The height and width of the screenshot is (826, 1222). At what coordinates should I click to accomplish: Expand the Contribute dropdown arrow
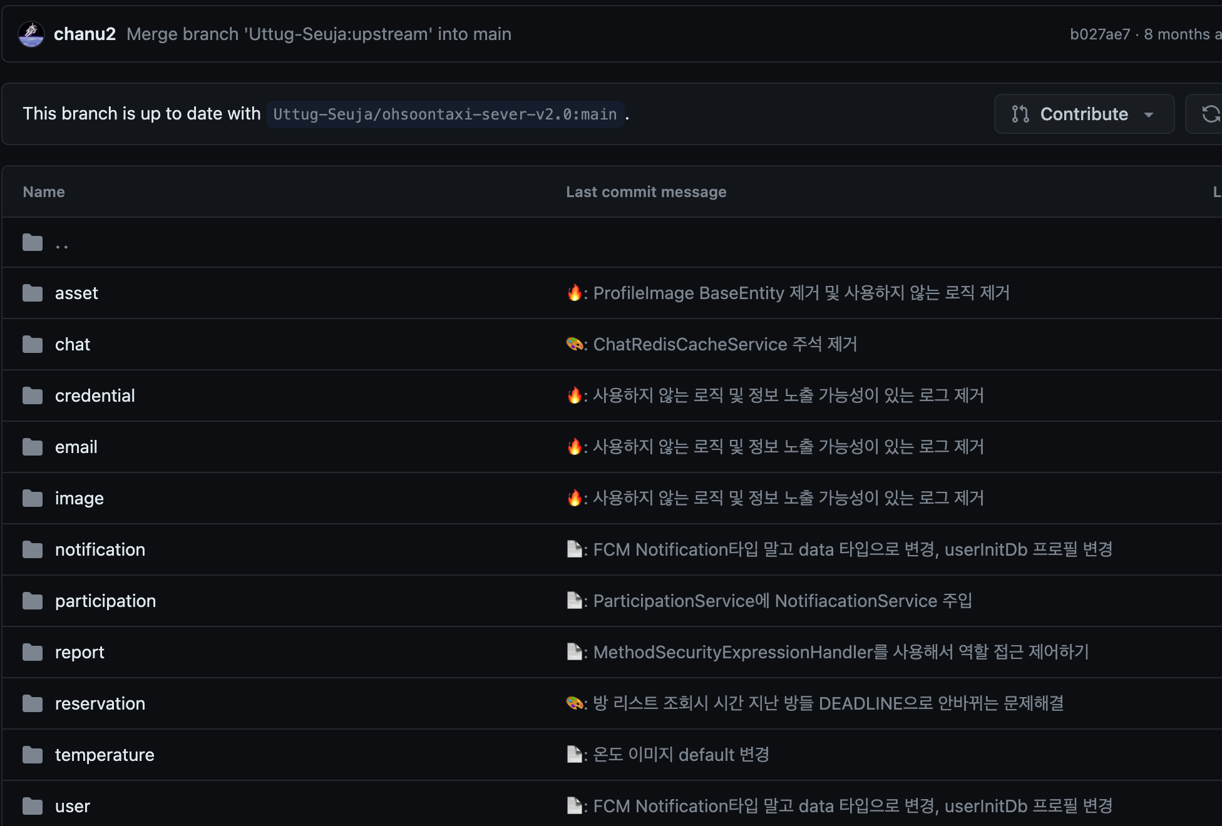pyautogui.click(x=1149, y=115)
